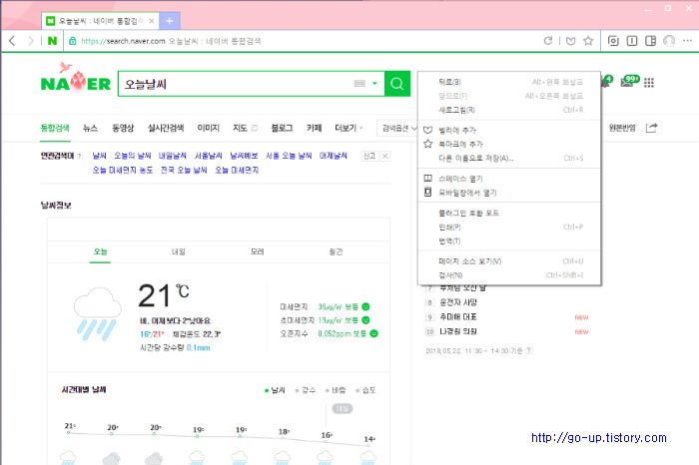Click the heart icon next to 밸리에 추가
Screen dimensions: 699x465
(428, 130)
